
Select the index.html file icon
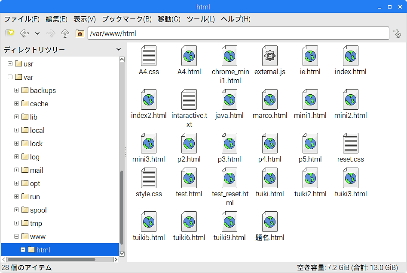(x=350, y=56)
